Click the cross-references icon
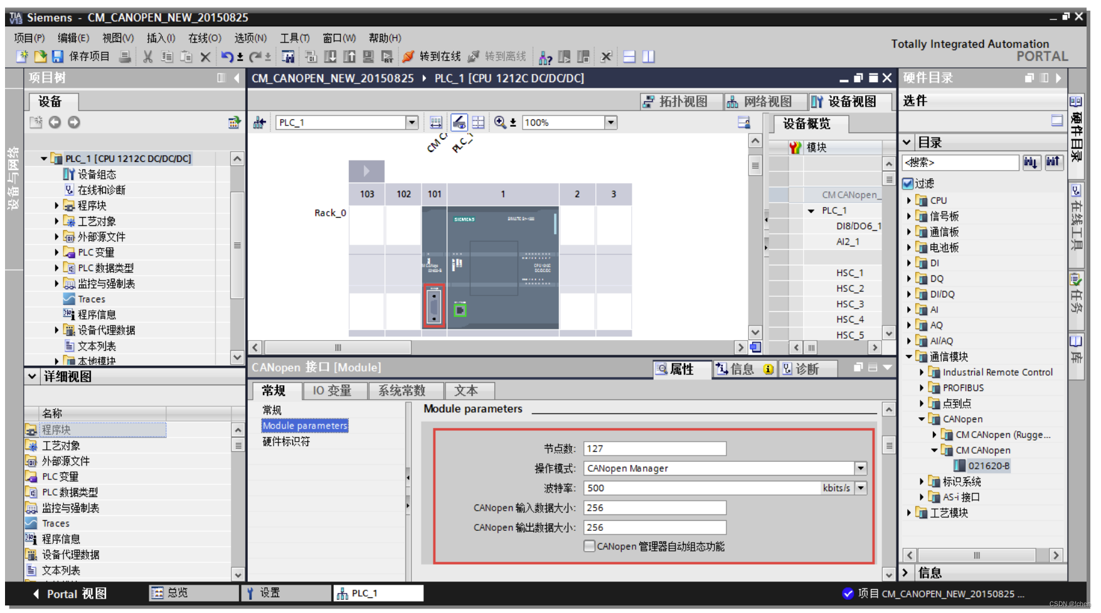Screen dimensions: 1101x613 coord(606,57)
